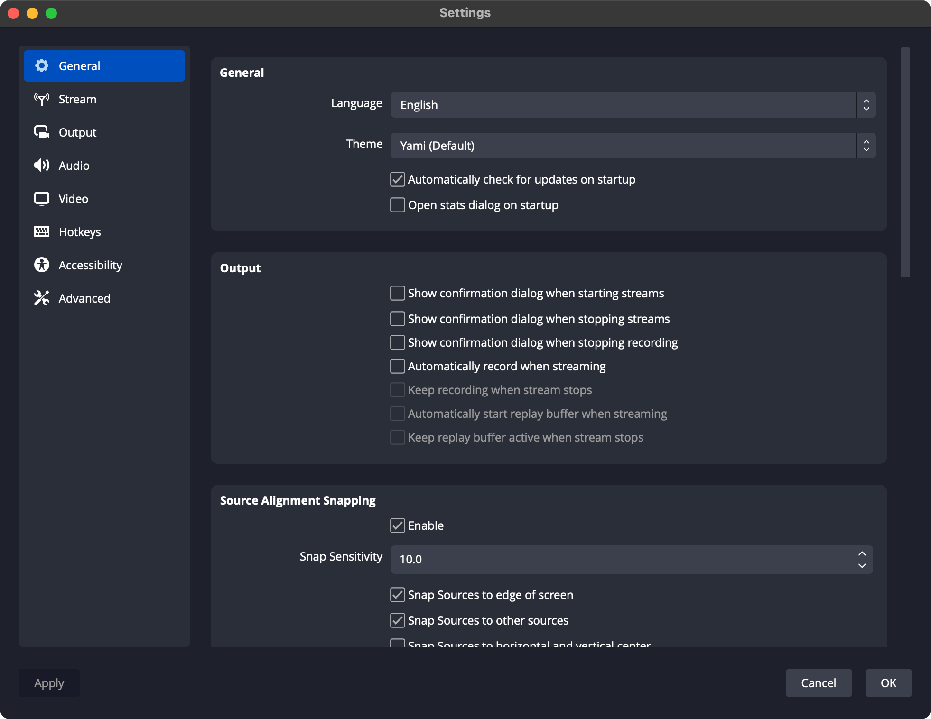Viewport: 931px width, 719px height.
Task: Click the Output camera icon
Action: [x=42, y=132]
